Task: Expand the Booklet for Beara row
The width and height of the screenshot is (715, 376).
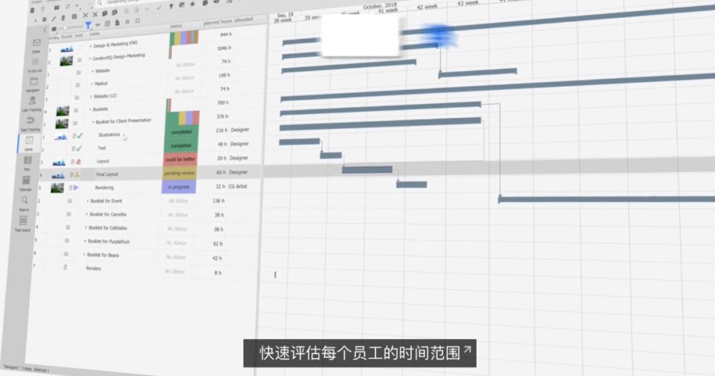Action: pos(84,255)
